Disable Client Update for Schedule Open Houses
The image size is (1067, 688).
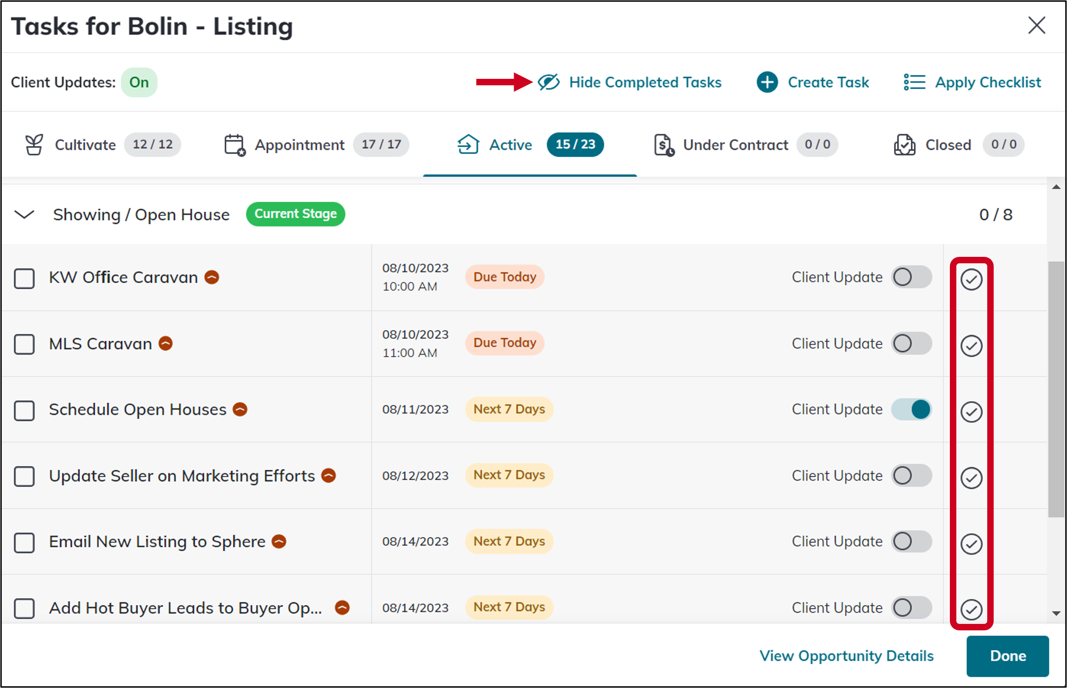point(911,409)
